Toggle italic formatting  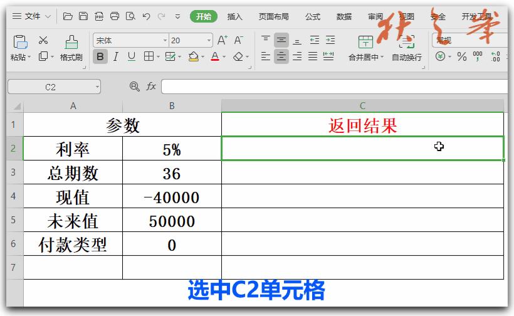point(115,56)
